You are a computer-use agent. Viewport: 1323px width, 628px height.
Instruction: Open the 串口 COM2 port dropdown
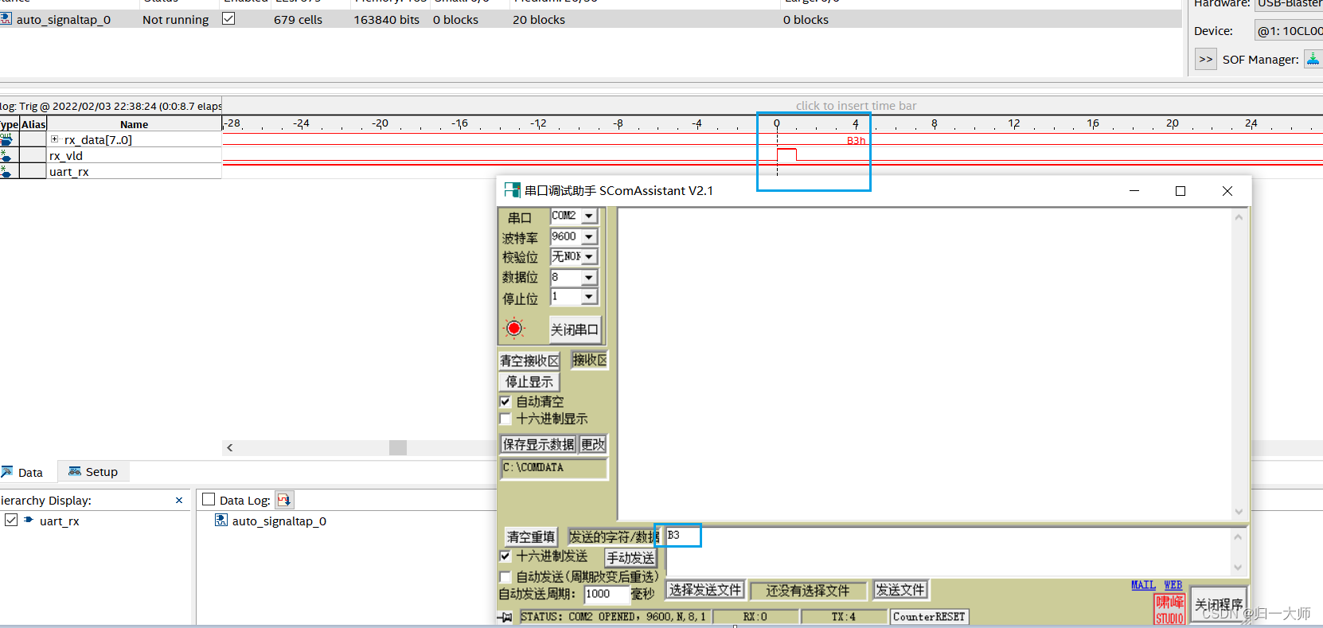pyautogui.click(x=589, y=216)
